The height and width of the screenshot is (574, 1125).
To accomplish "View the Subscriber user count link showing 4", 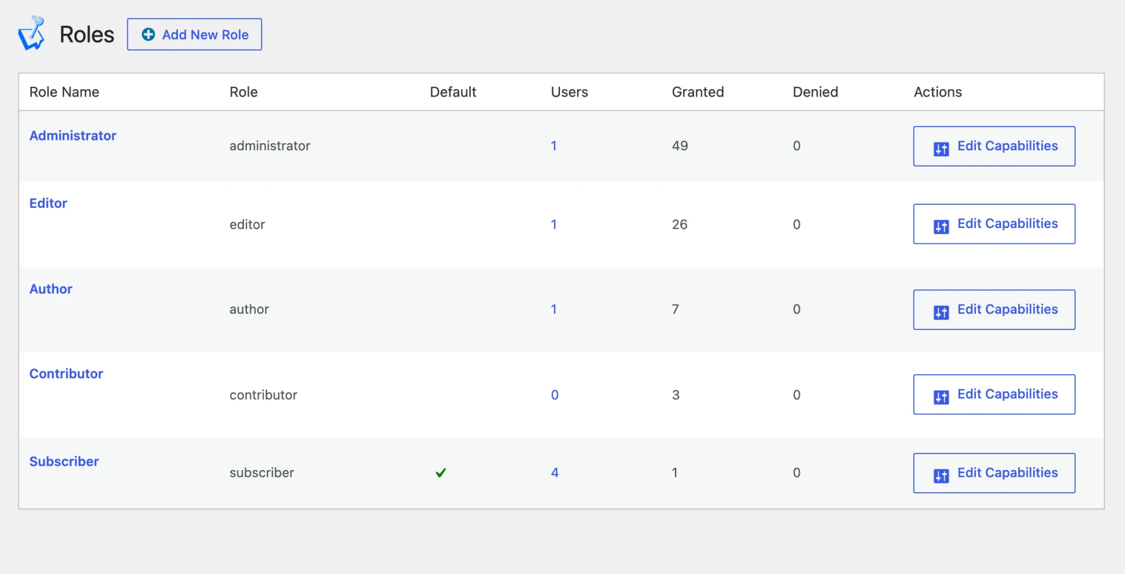I will (x=555, y=473).
